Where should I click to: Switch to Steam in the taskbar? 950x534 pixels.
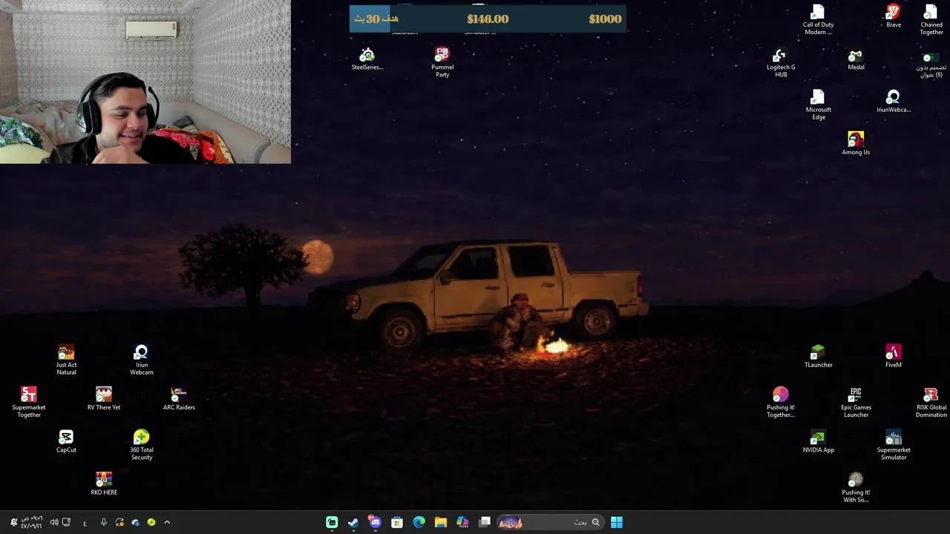click(353, 522)
